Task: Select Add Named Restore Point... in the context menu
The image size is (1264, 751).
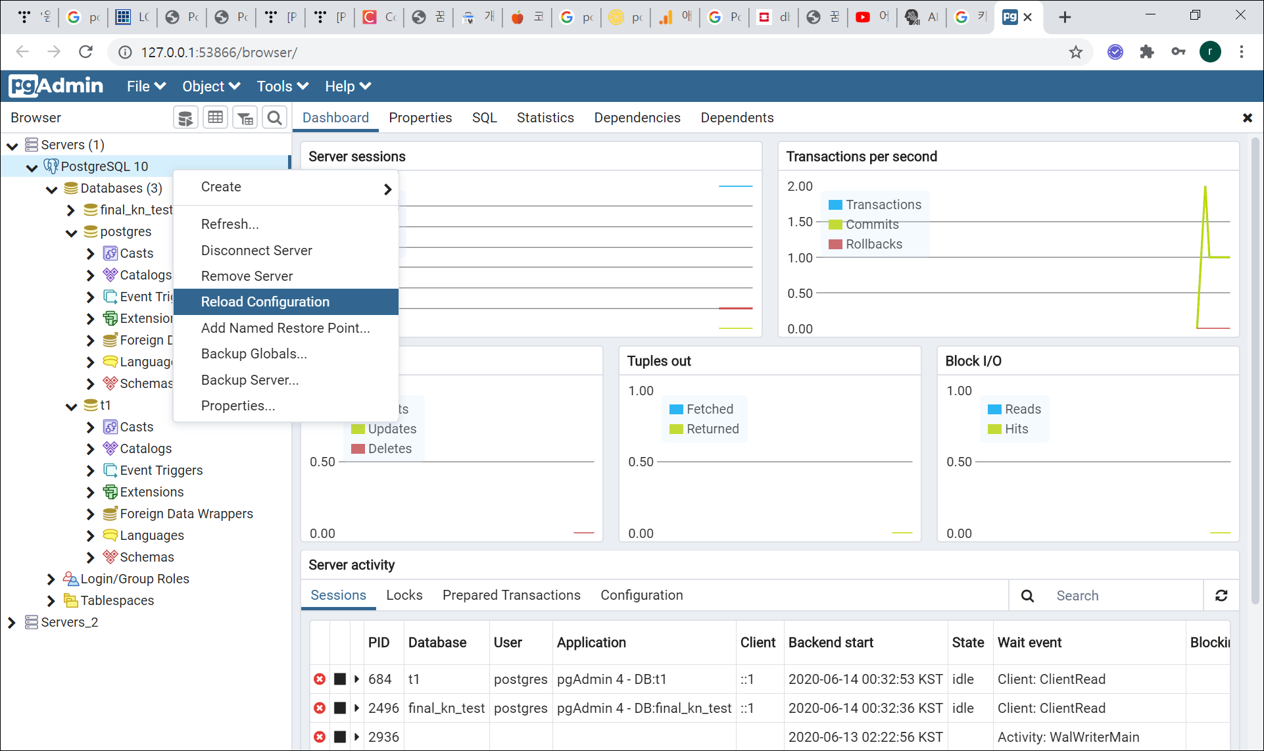Action: [x=286, y=328]
